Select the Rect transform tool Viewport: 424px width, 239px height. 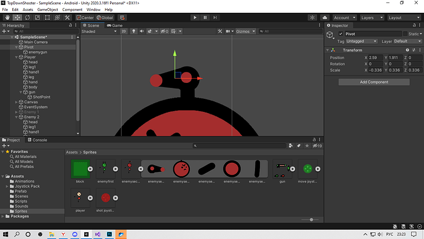click(x=47, y=18)
